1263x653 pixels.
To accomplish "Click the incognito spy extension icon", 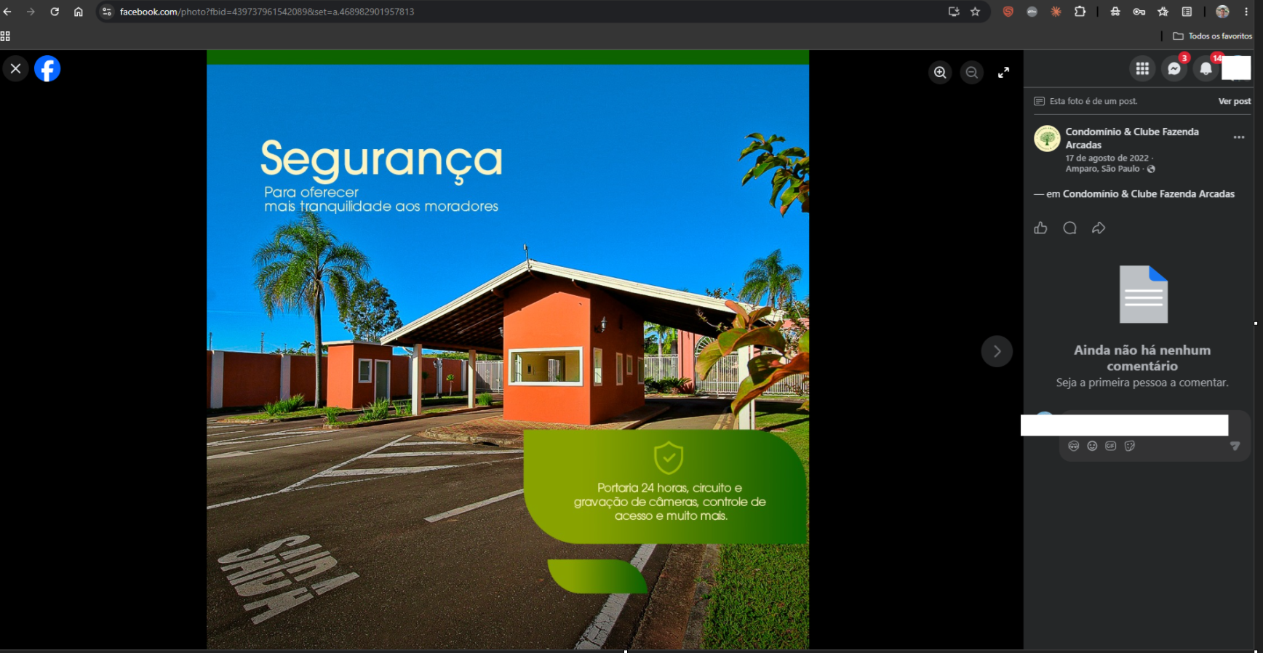I will pyautogui.click(x=1115, y=12).
